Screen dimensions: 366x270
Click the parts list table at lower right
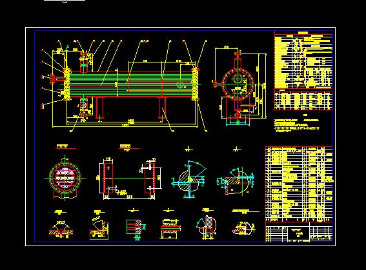299,184
